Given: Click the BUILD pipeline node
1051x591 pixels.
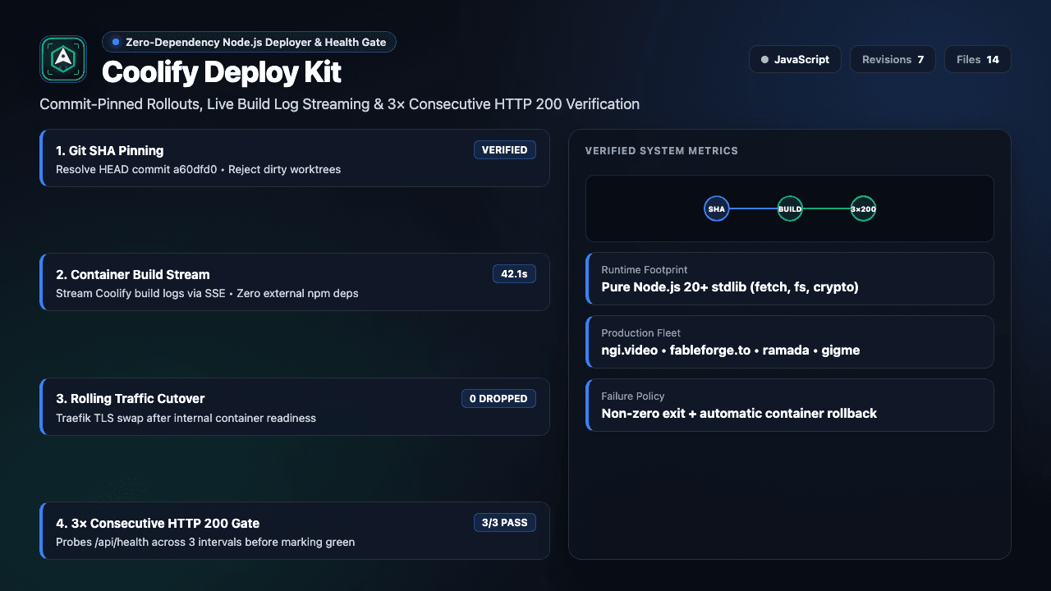Looking at the screenshot, I should coord(790,209).
